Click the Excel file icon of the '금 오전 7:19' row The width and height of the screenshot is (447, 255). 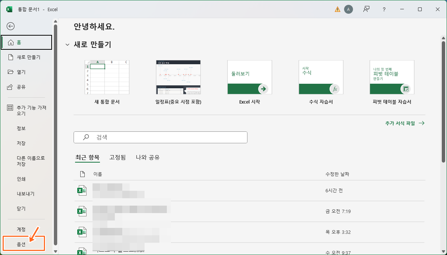(x=82, y=212)
